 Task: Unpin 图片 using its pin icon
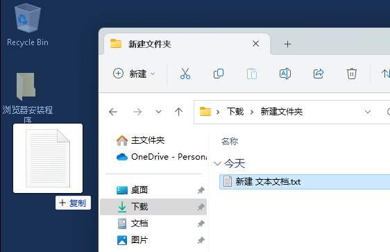click(201, 240)
